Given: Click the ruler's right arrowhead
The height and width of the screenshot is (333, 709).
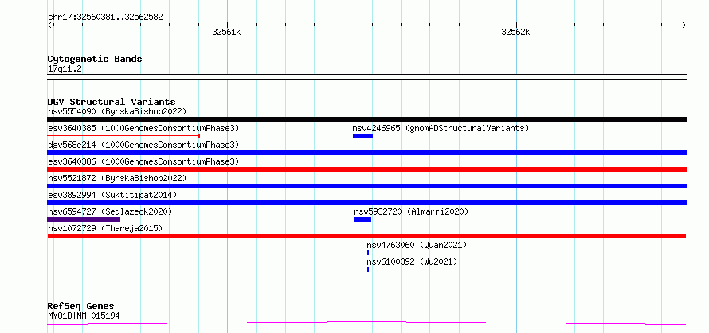Looking at the screenshot, I should pyautogui.click(x=684, y=25).
